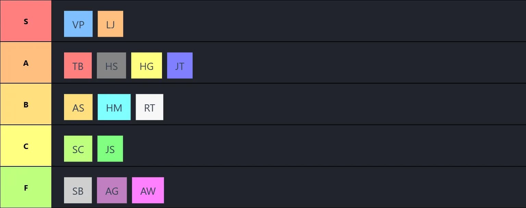This screenshot has height=208, width=526.
Task: Select the orange LJ tile
Action: [x=110, y=24]
